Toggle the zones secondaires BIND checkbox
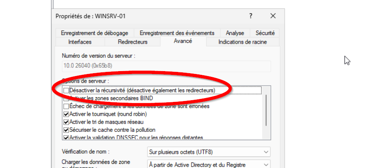This screenshot has width=371, height=168. [x=66, y=99]
